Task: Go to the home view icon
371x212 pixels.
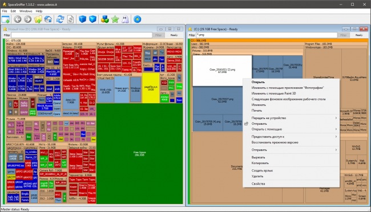Action: point(49,19)
